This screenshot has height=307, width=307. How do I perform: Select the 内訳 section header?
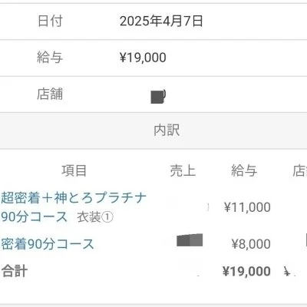click(x=167, y=130)
